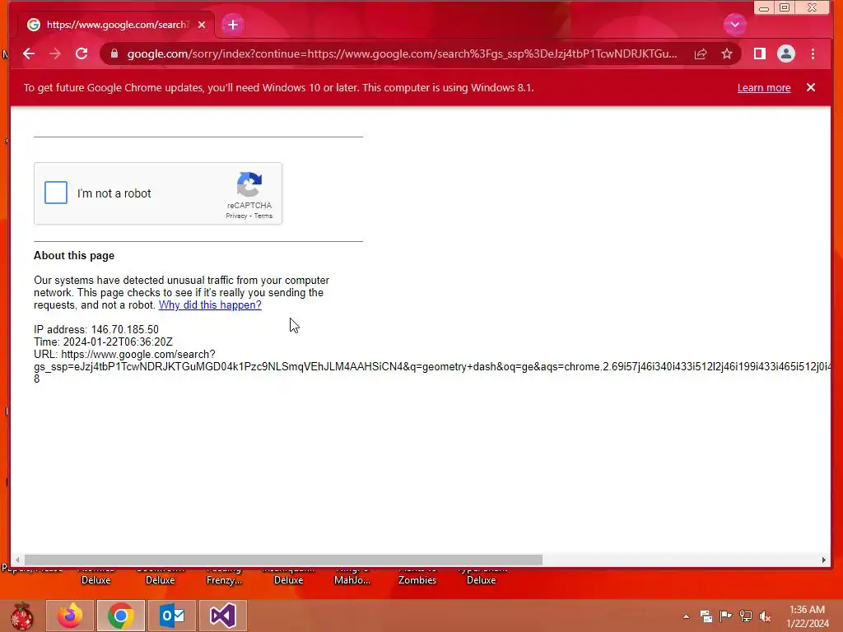Viewport: 843px width, 632px height.
Task: View site information via padlock icon
Action: click(x=114, y=53)
